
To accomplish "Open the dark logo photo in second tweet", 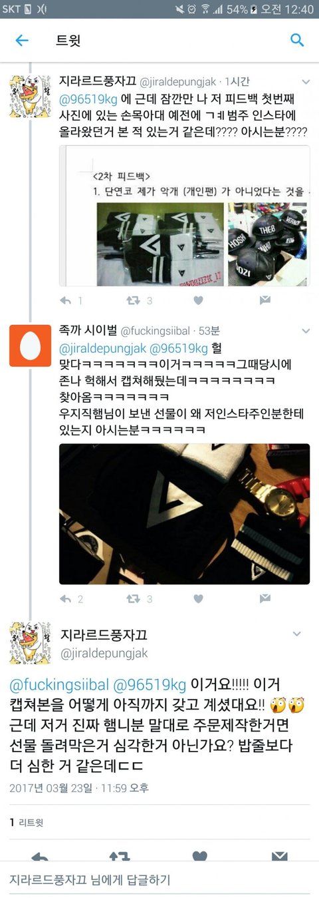I will pyautogui.click(x=184, y=514).
